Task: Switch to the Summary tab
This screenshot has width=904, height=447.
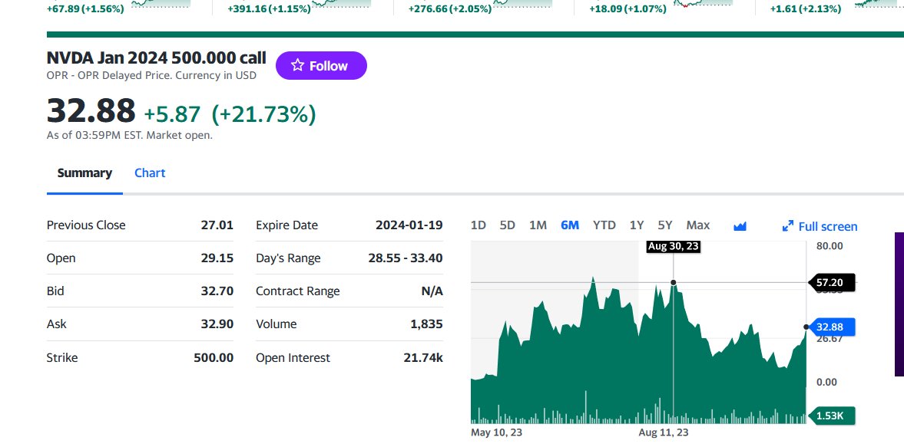Action: pos(84,173)
